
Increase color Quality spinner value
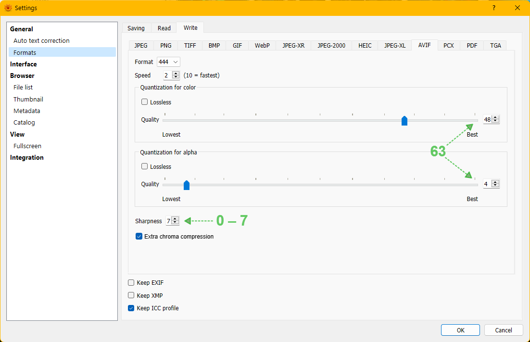[x=495, y=118]
